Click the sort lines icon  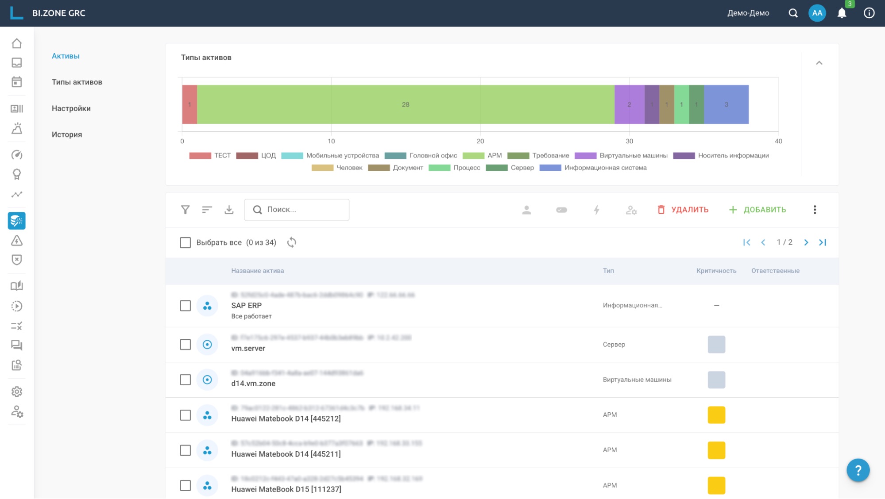tap(207, 210)
